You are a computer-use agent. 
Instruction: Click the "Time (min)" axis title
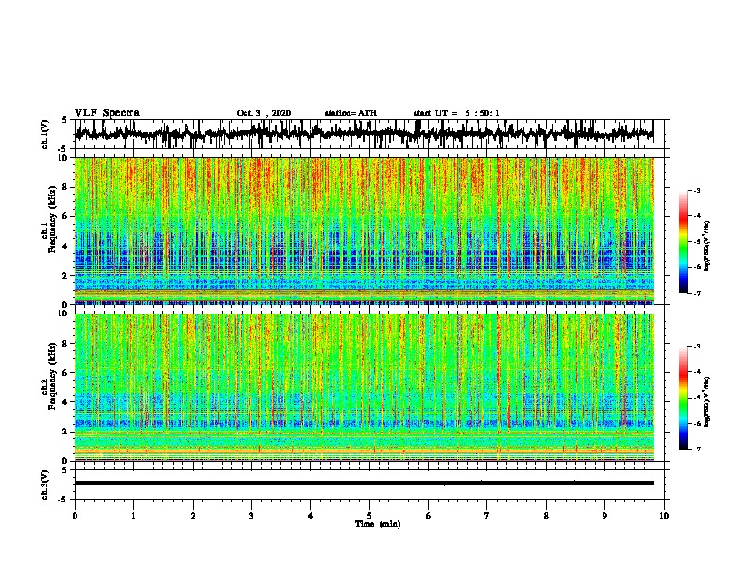tap(378, 524)
